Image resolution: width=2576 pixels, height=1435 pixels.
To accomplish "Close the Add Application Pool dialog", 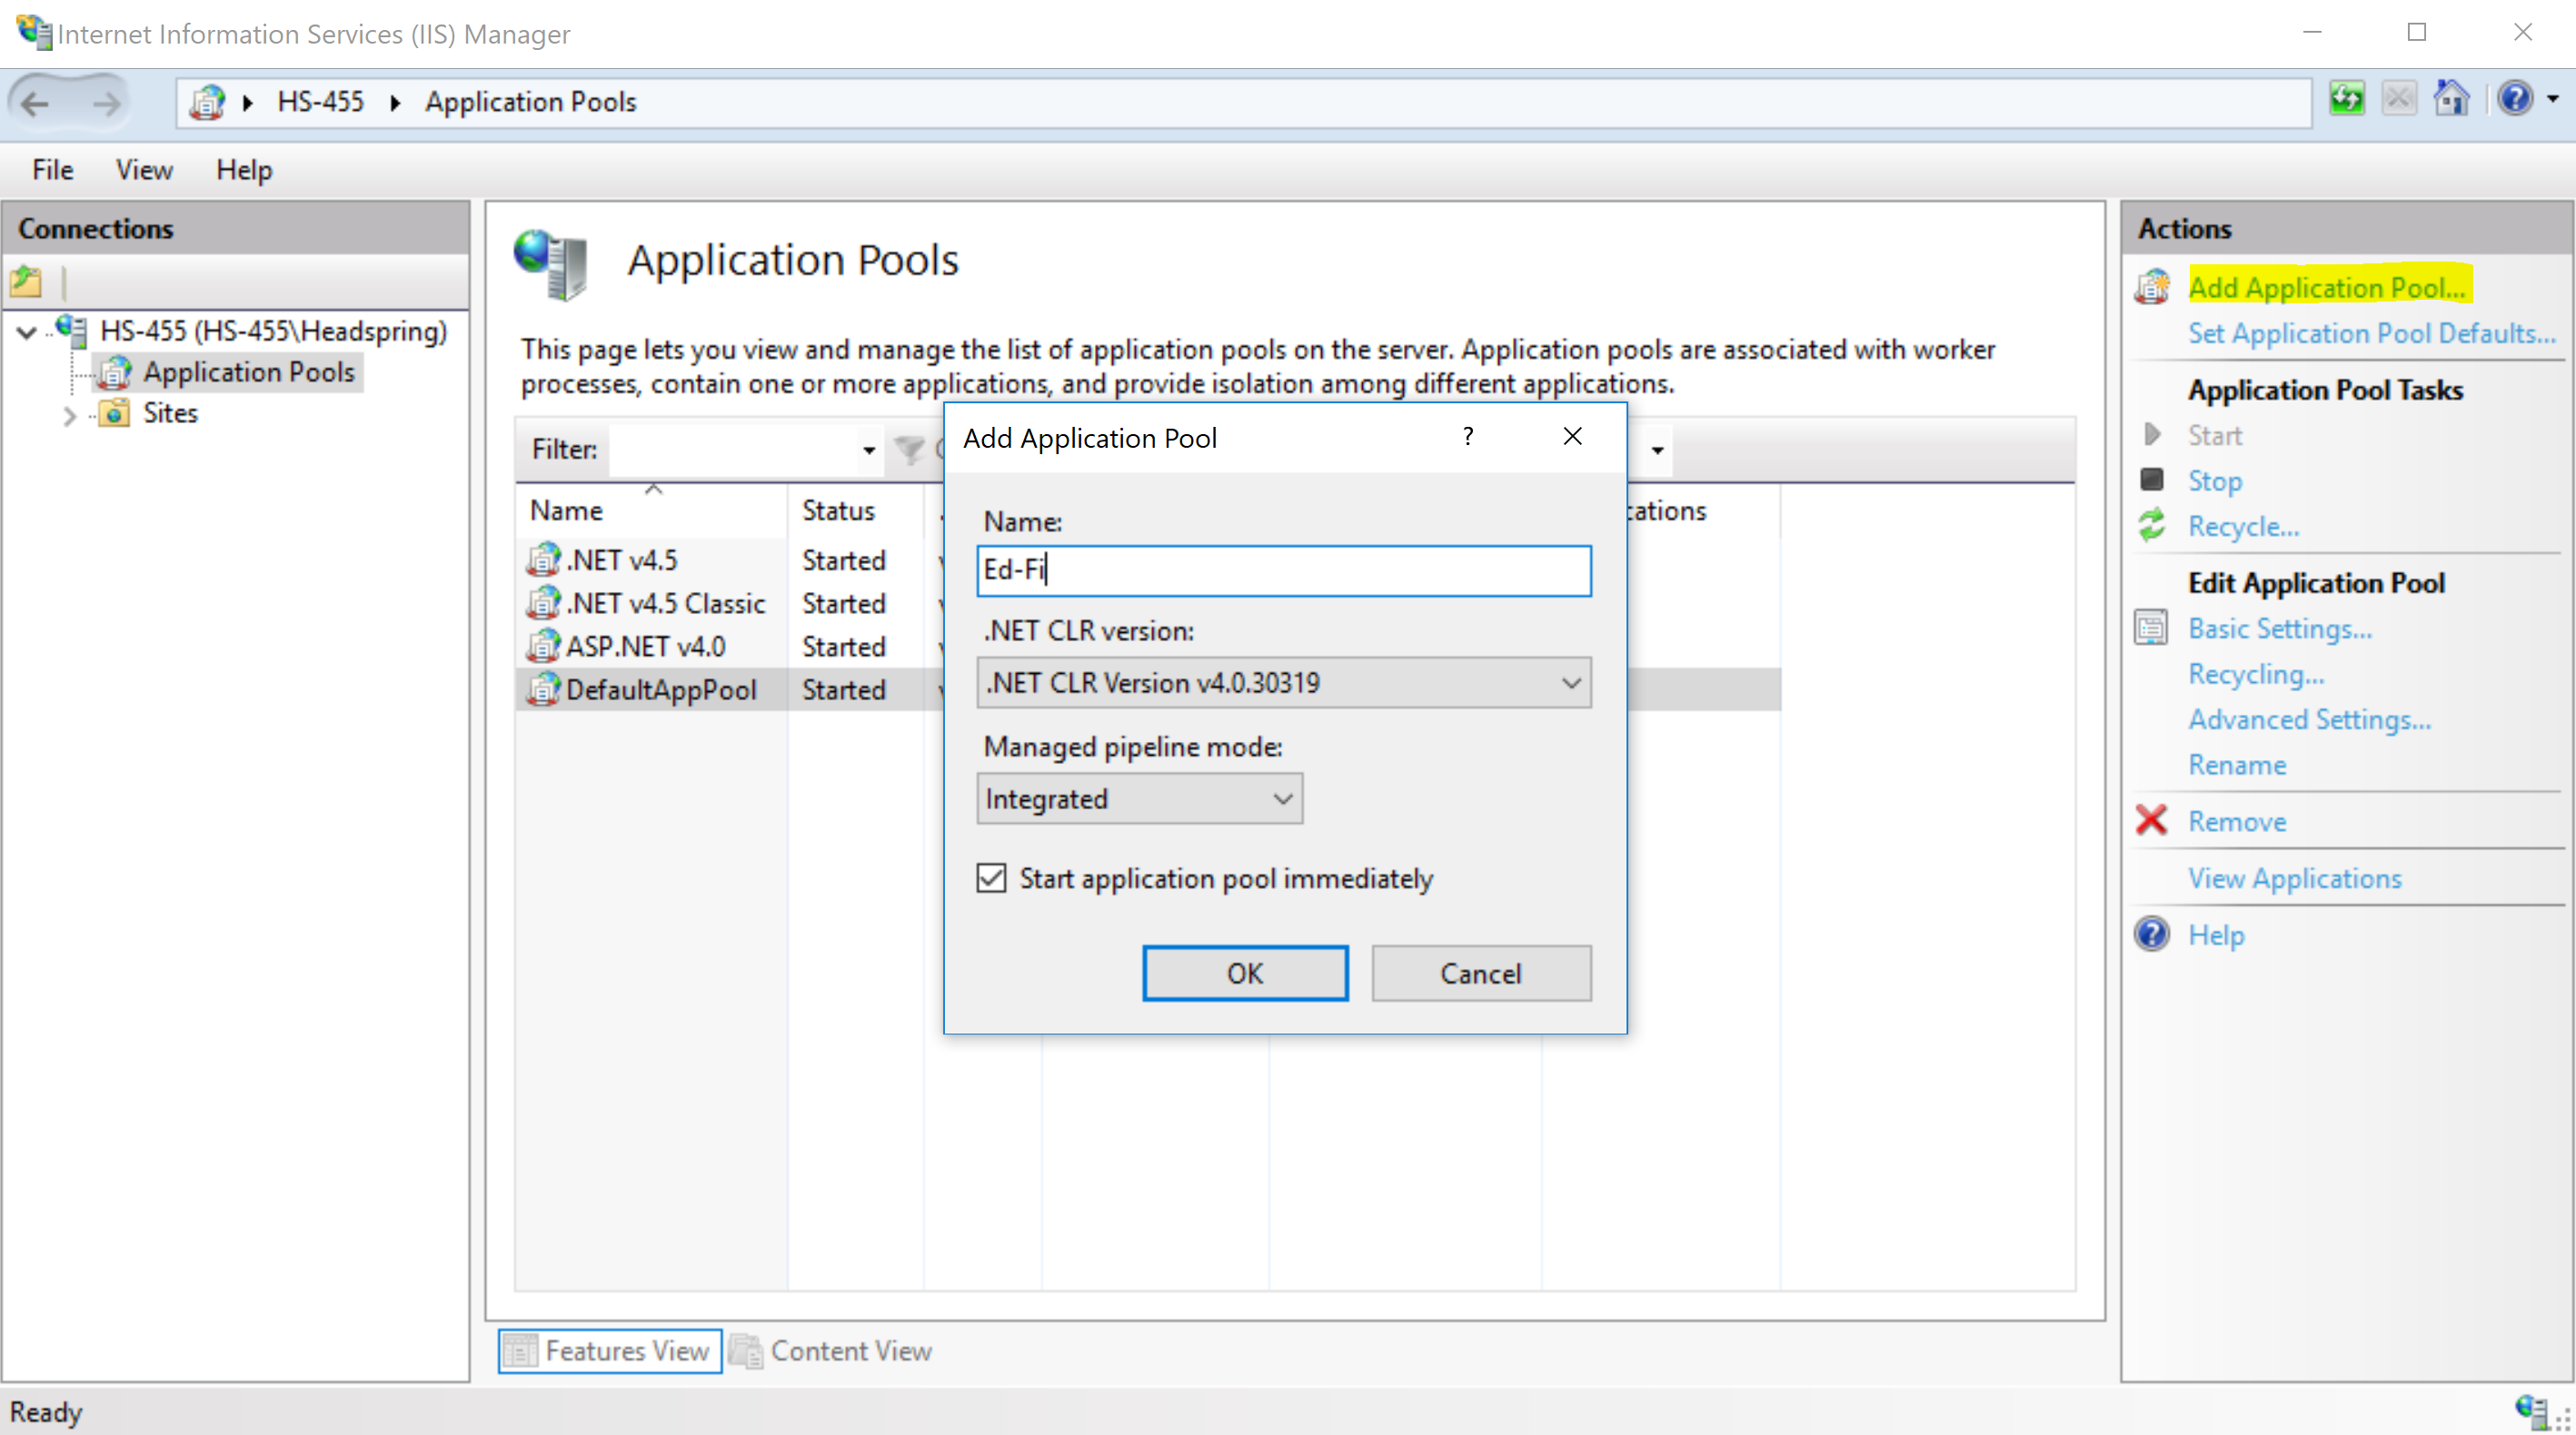I will (1573, 437).
